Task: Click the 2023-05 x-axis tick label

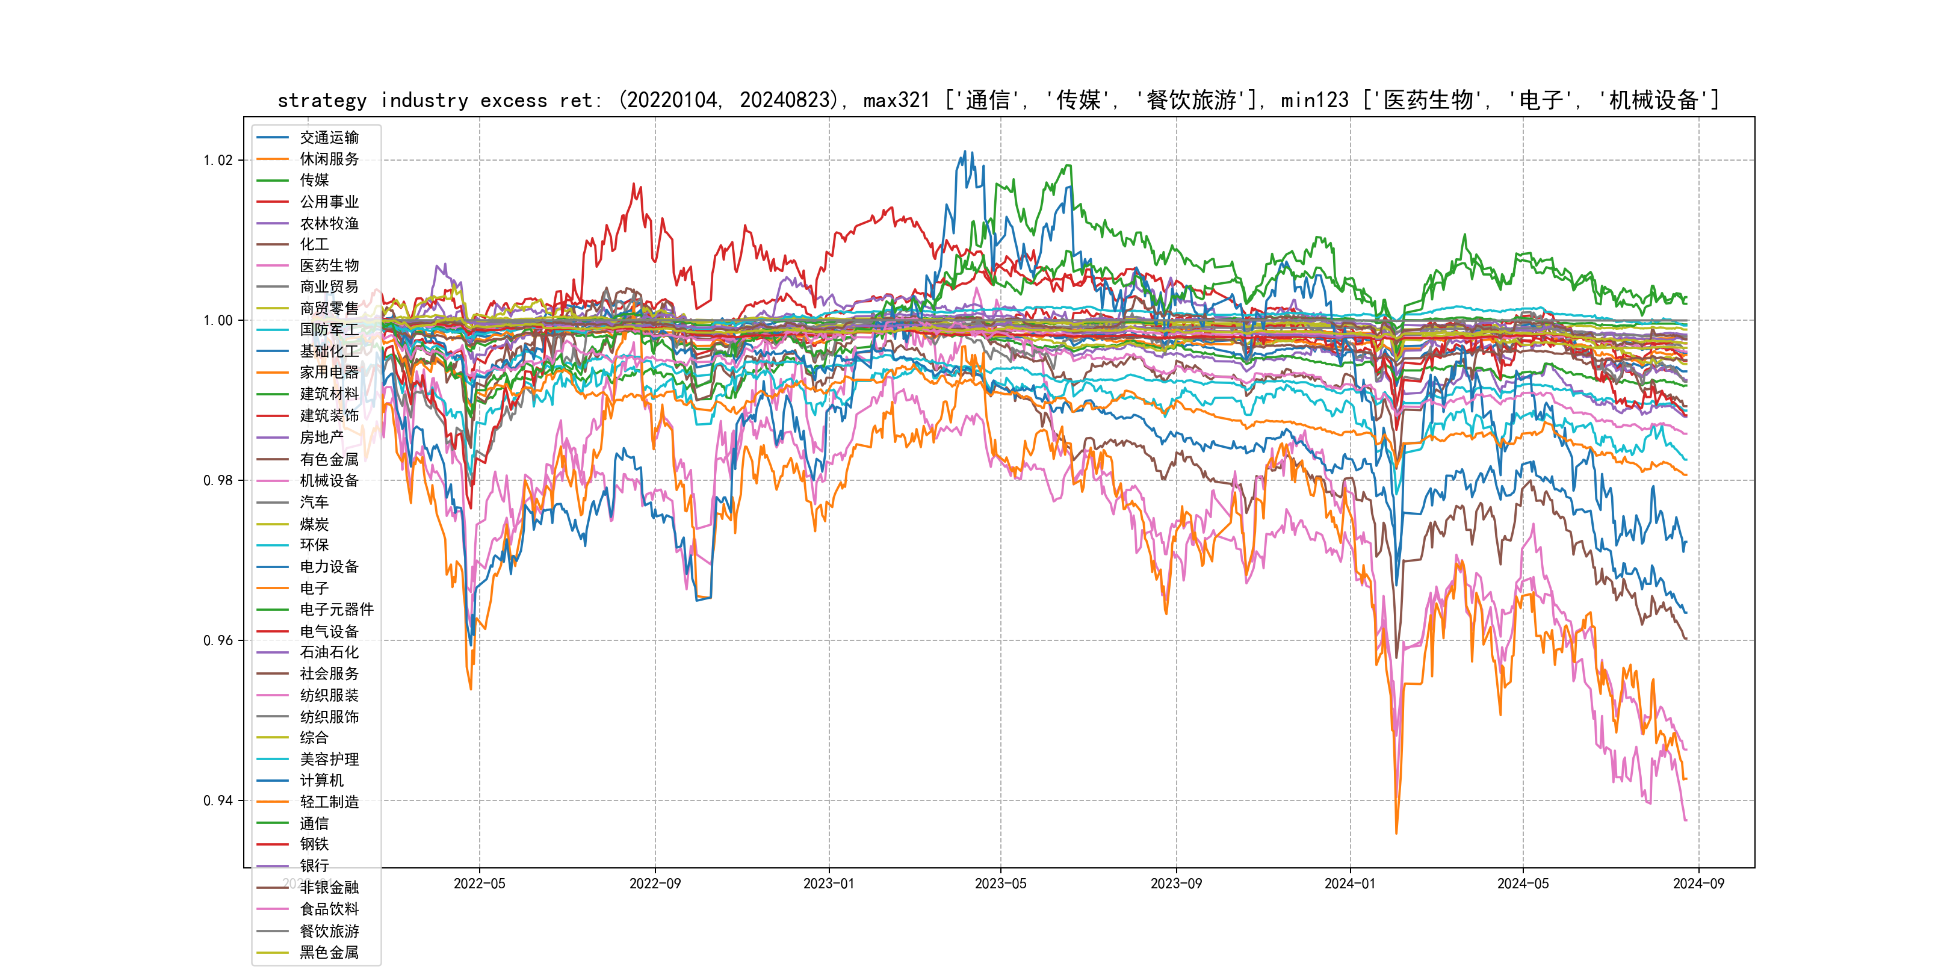Action: click(1000, 884)
